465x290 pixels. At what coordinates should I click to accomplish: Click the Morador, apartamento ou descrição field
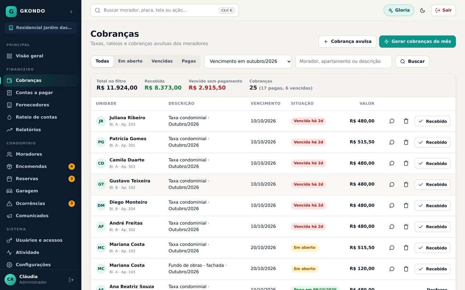pyautogui.click(x=343, y=61)
